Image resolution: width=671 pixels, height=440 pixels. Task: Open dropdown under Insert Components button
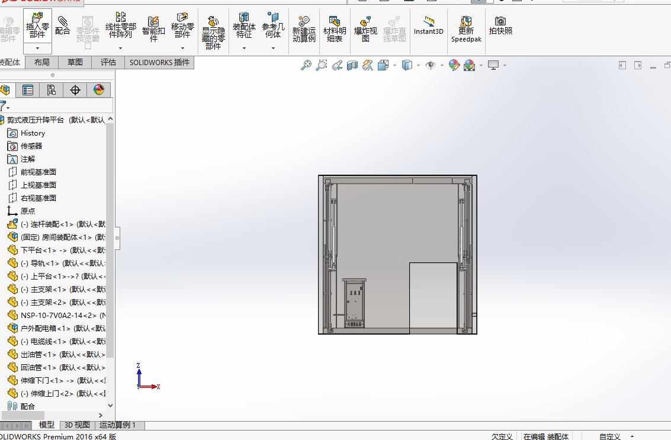[38, 49]
